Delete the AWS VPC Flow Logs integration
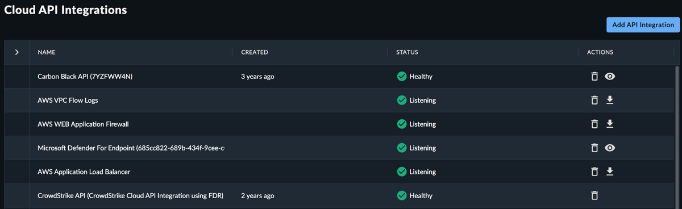The height and width of the screenshot is (209, 682). coord(594,100)
